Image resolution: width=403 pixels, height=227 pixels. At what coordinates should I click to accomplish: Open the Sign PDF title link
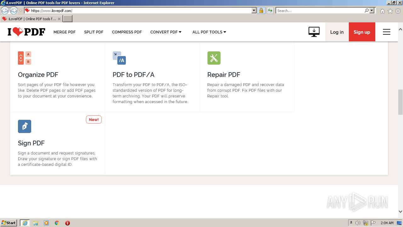31,143
